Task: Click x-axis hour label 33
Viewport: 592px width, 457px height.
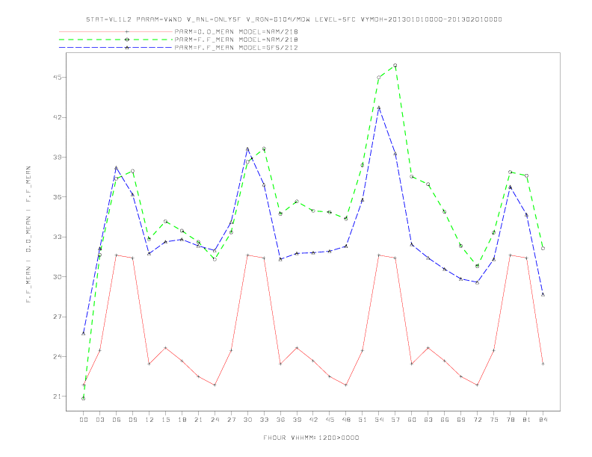Action: click(x=264, y=420)
